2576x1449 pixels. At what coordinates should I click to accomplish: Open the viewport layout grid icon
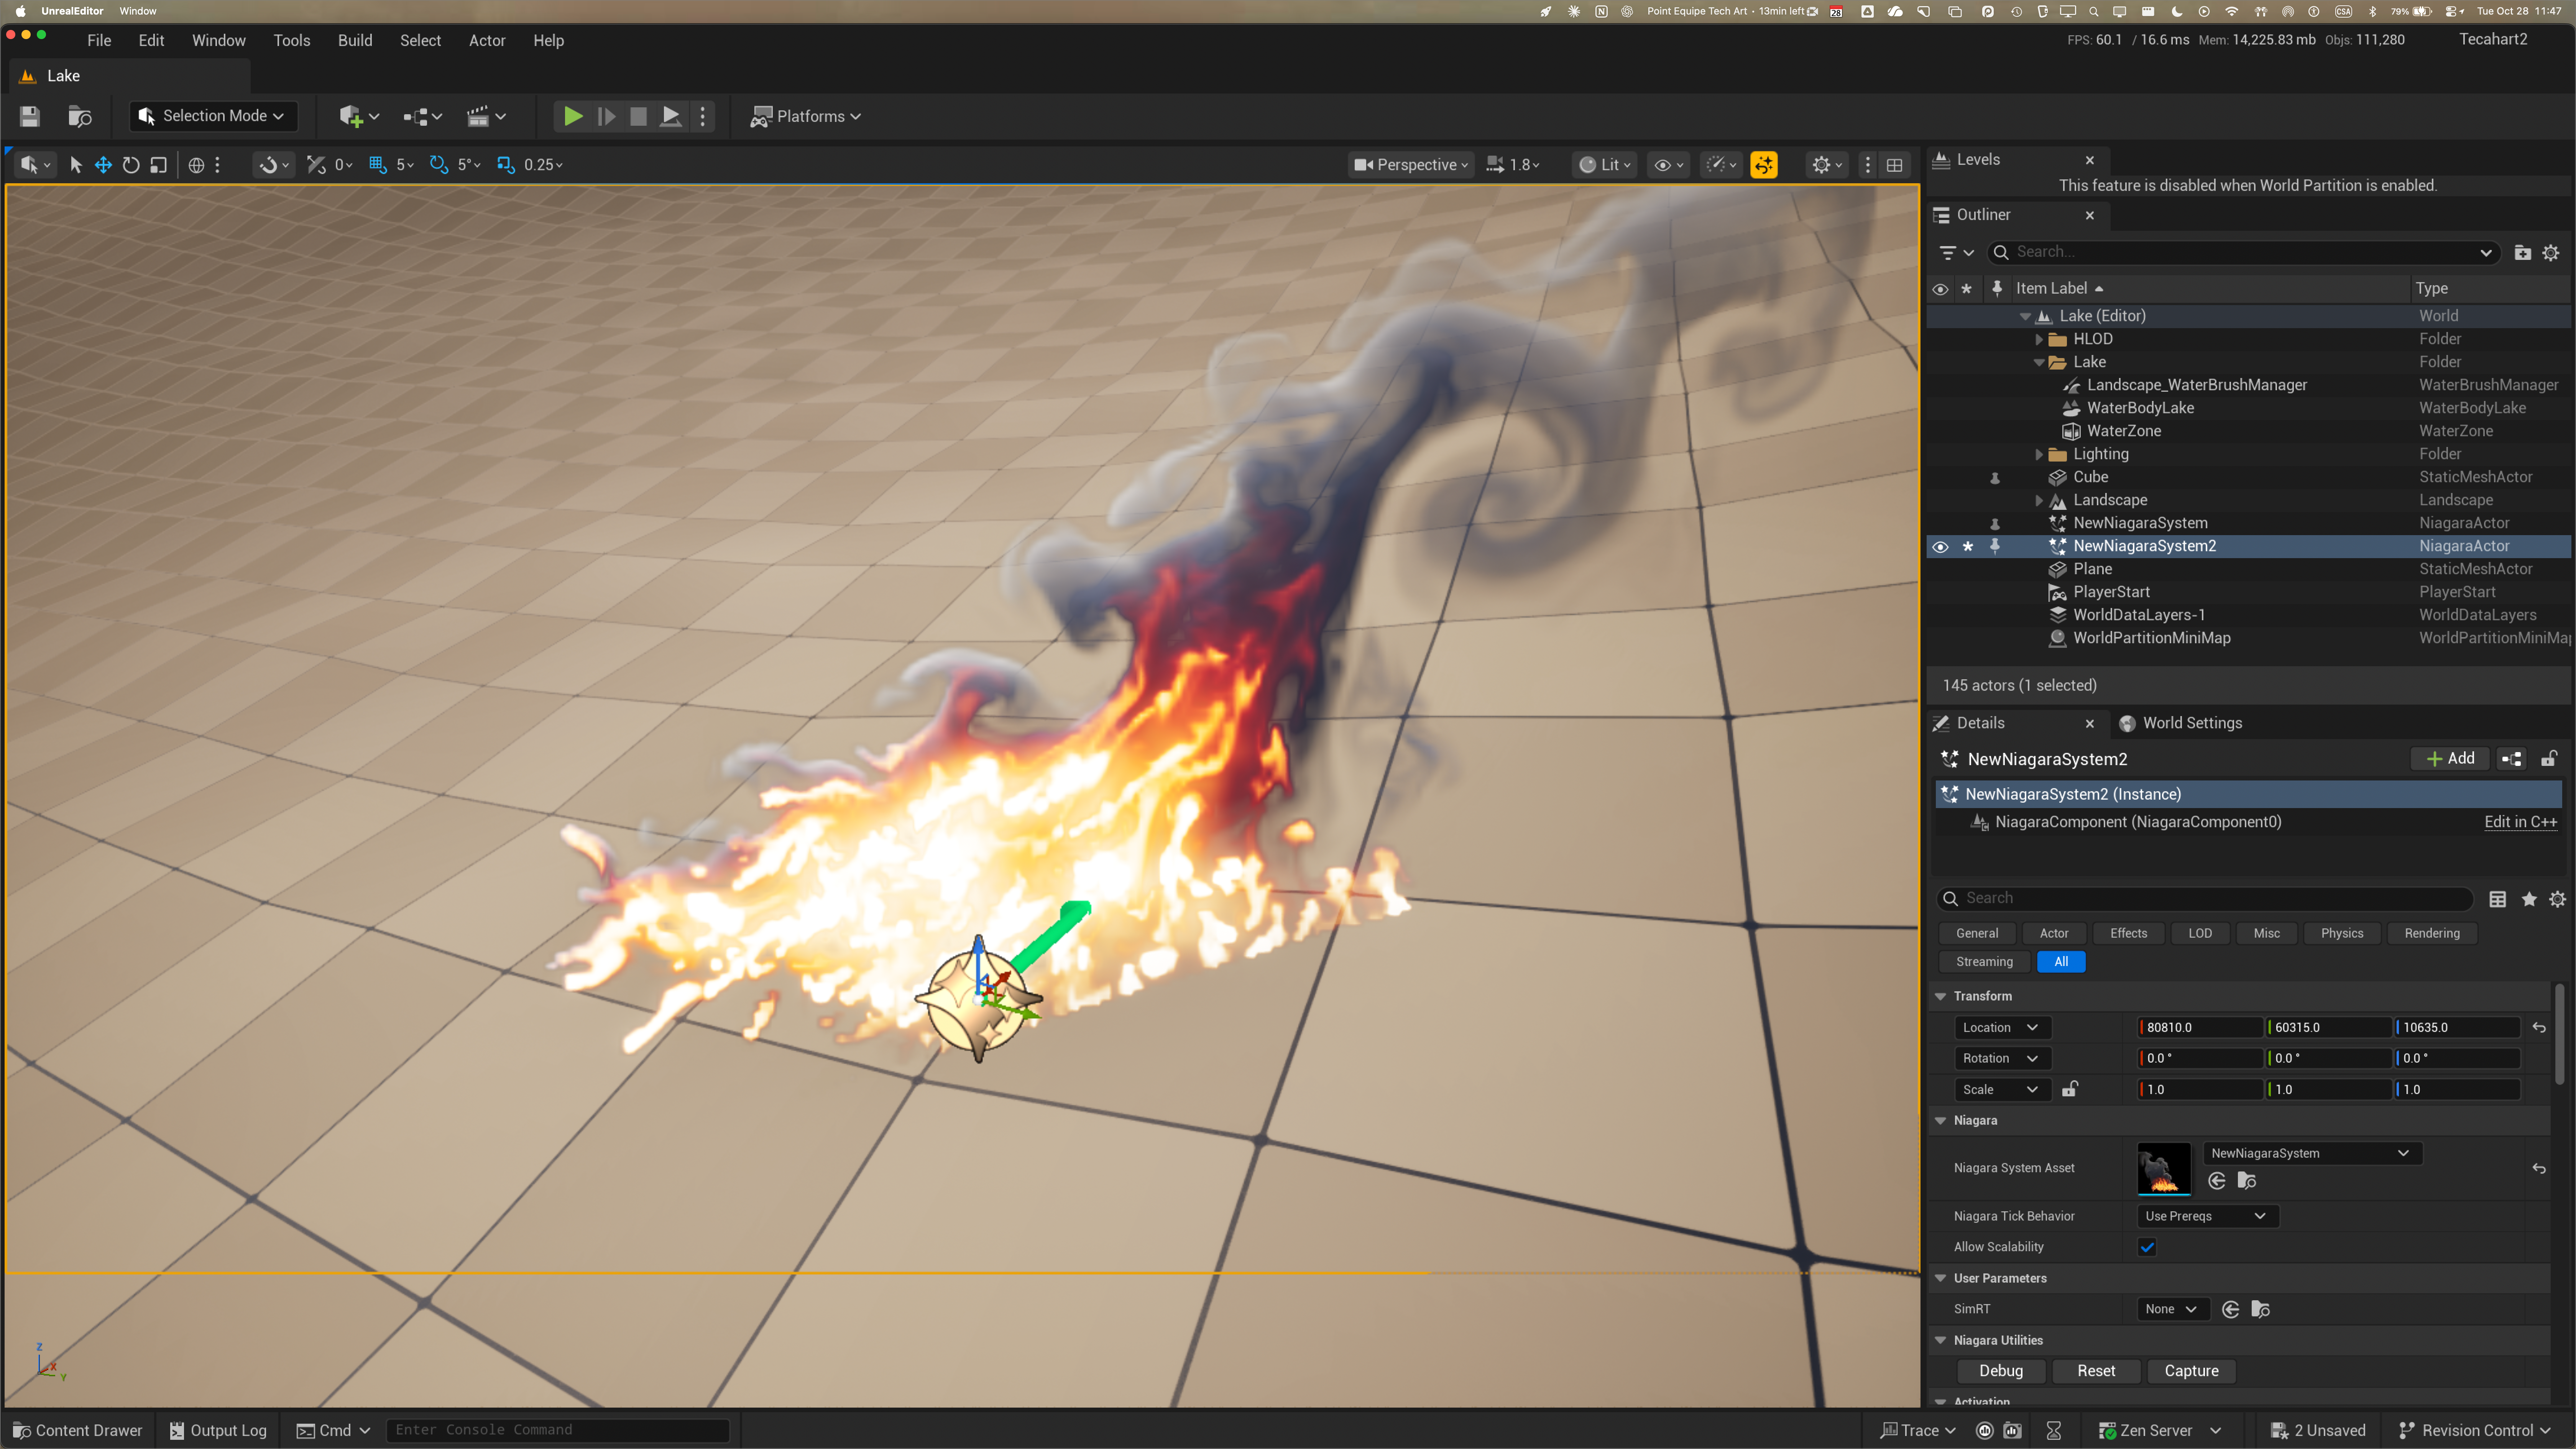click(x=1894, y=165)
